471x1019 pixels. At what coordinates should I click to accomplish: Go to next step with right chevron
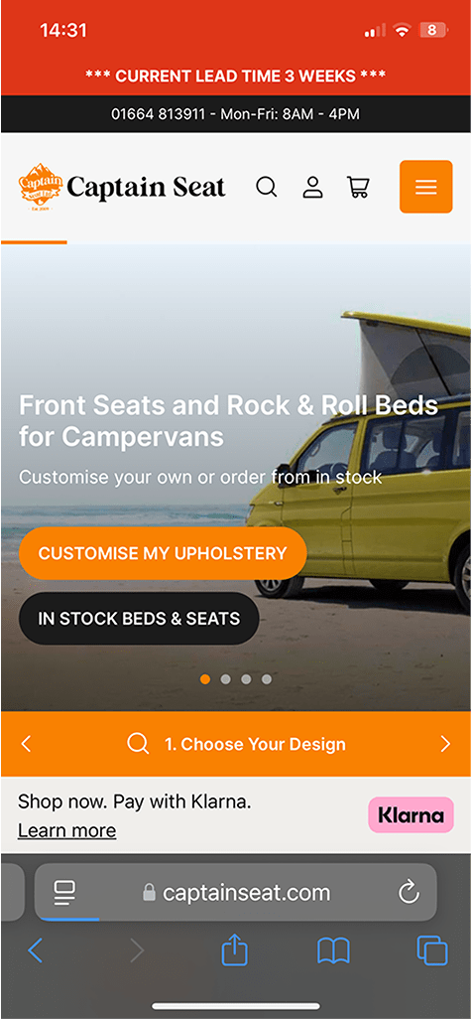click(445, 744)
